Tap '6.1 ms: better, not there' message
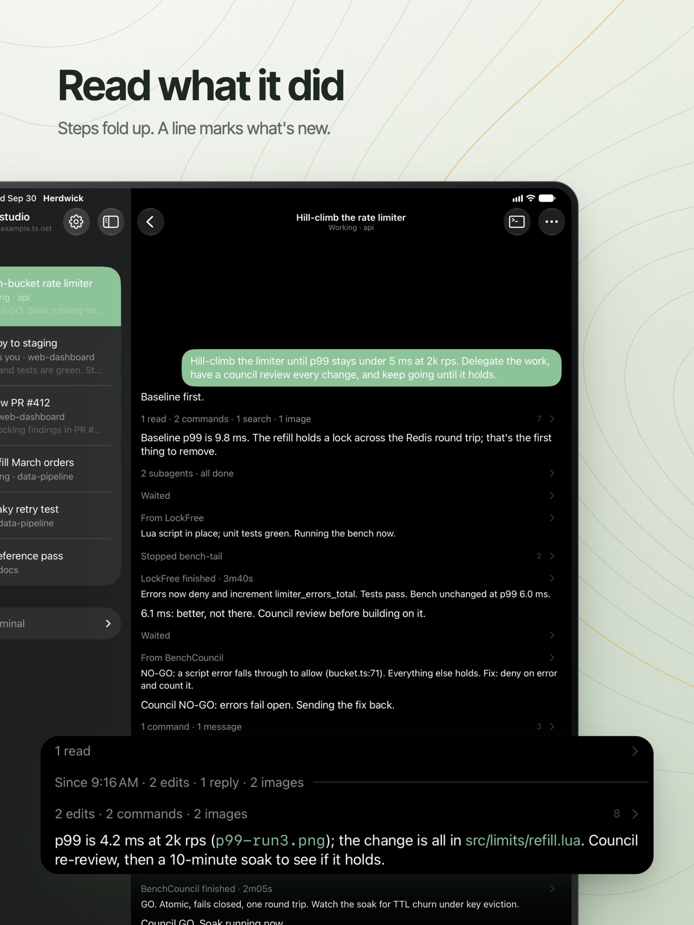The width and height of the screenshot is (694, 925). click(283, 614)
